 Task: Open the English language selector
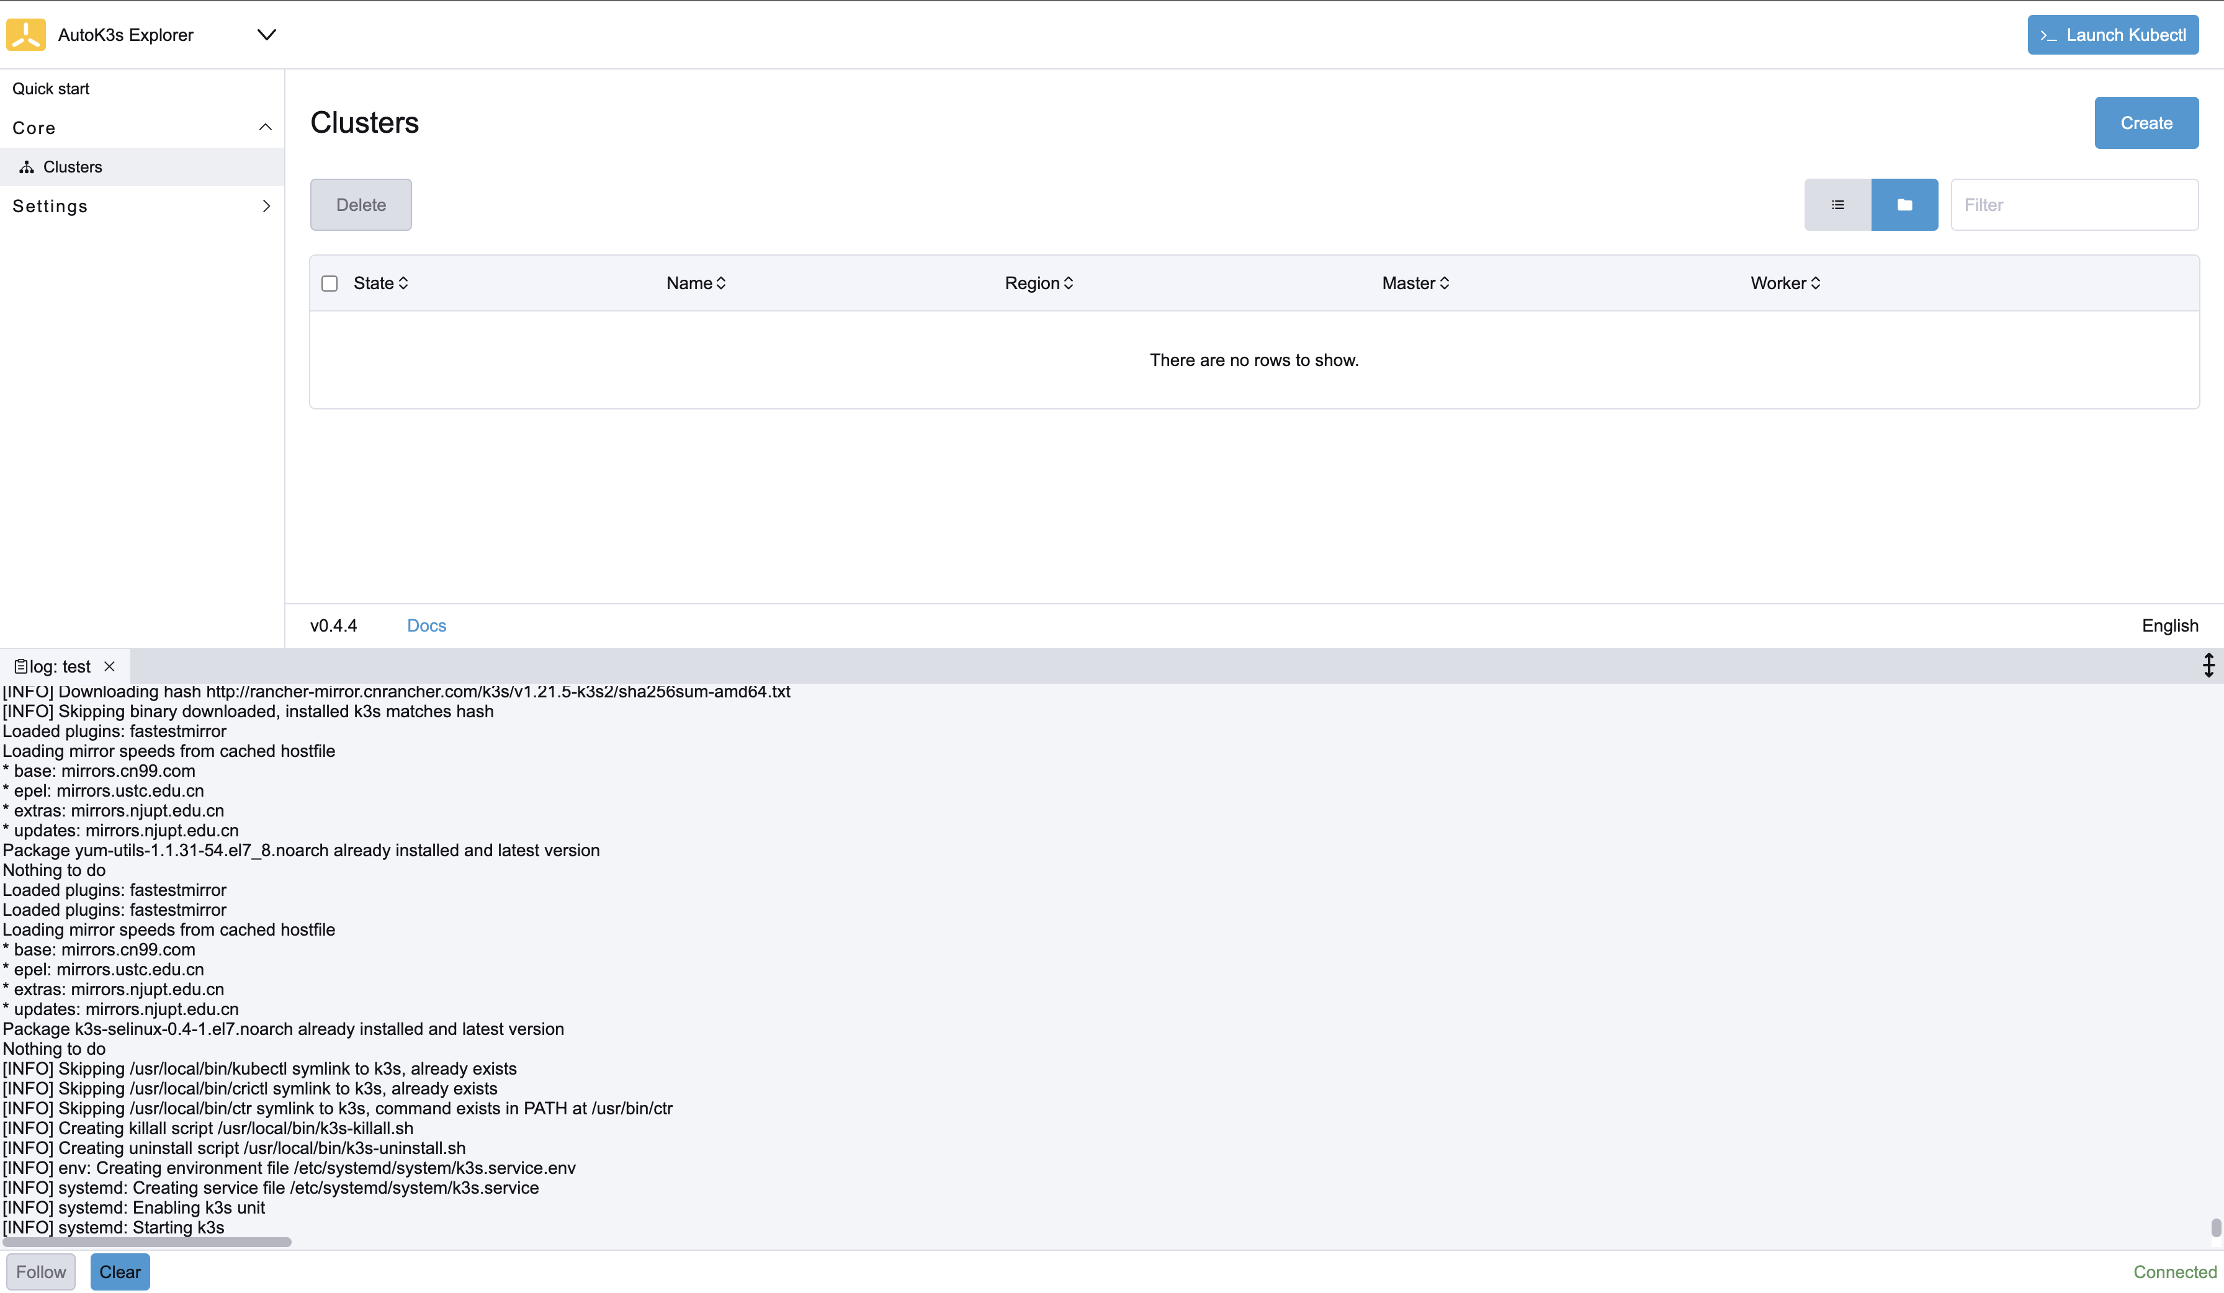[2170, 625]
